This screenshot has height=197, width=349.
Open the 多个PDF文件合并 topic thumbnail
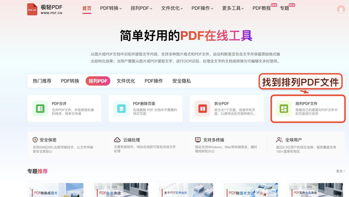(186, 190)
